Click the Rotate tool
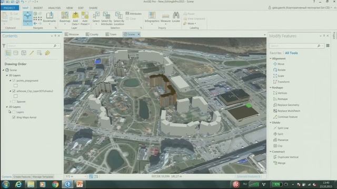This screenshot has width=337, height=189. (x=279, y=70)
